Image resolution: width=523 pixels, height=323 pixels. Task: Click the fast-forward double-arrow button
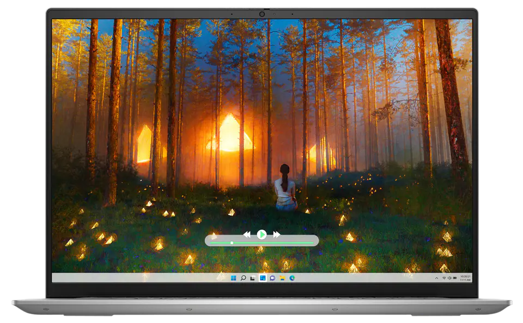pos(277,234)
